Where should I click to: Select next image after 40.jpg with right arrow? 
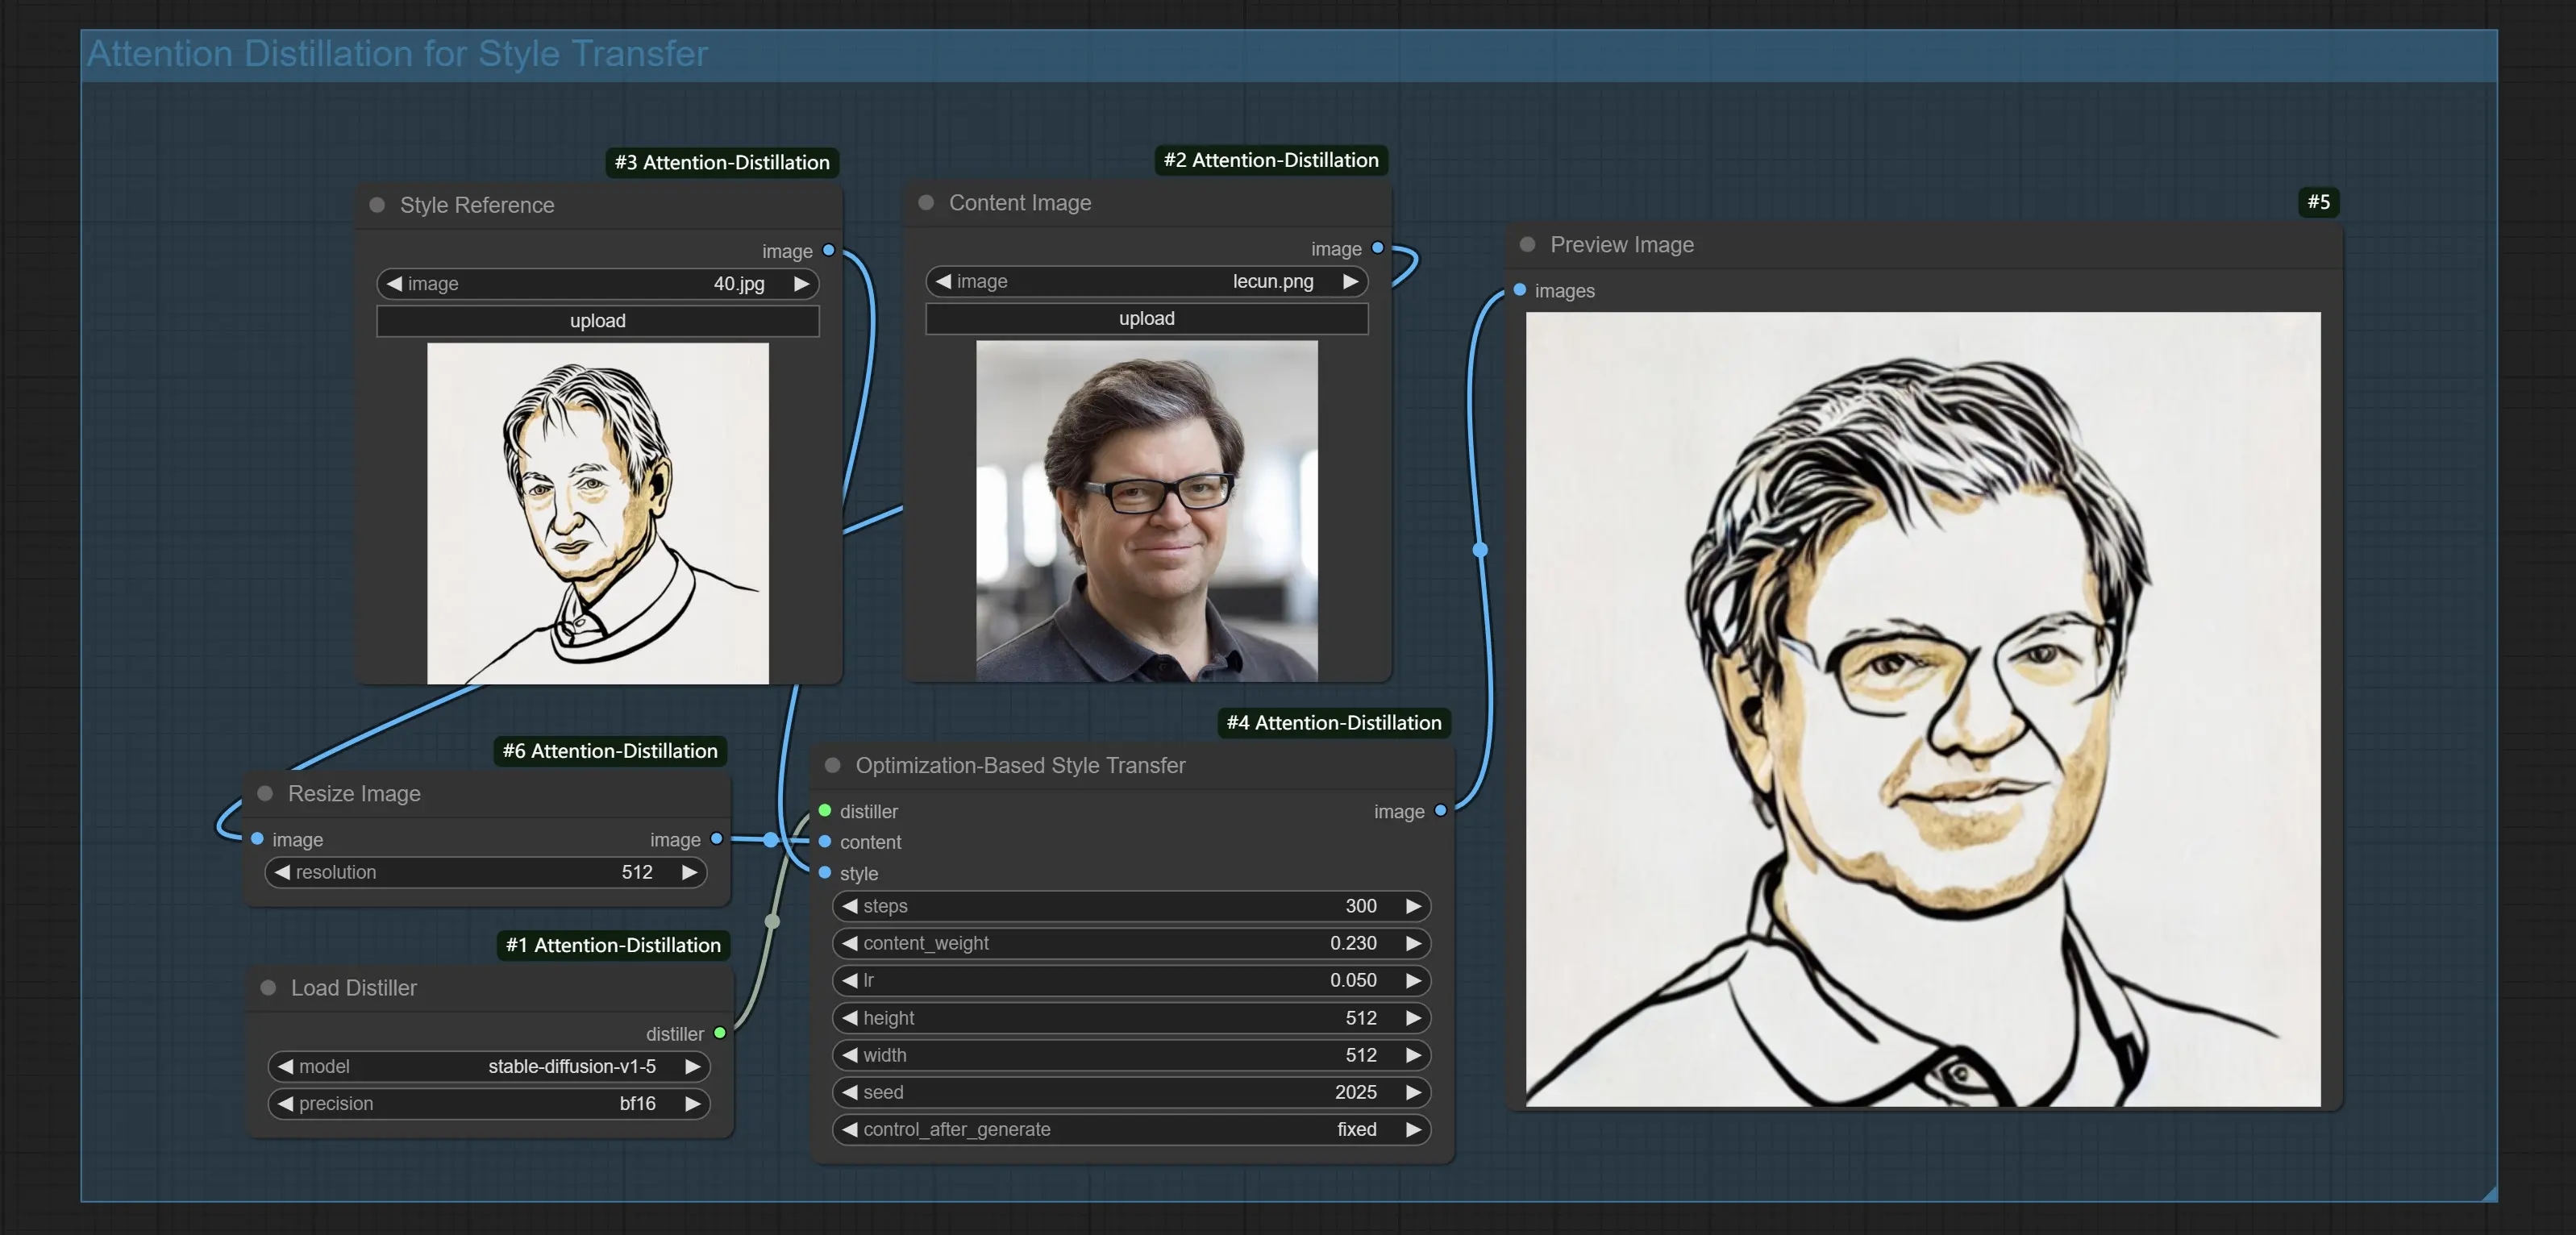pyautogui.click(x=801, y=284)
